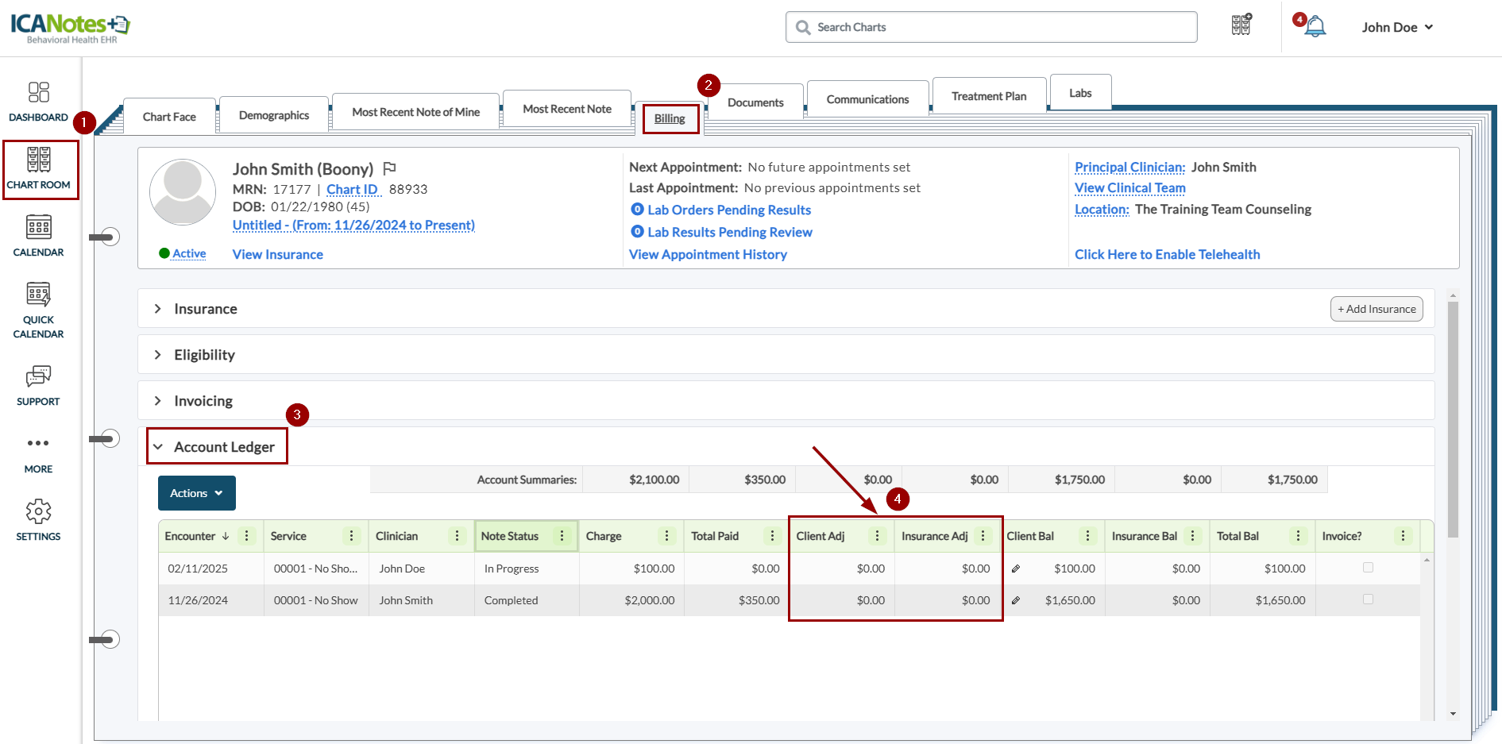Image resolution: width=1502 pixels, height=744 pixels.
Task: Click the chart room icon beside search
Action: 1241,26
